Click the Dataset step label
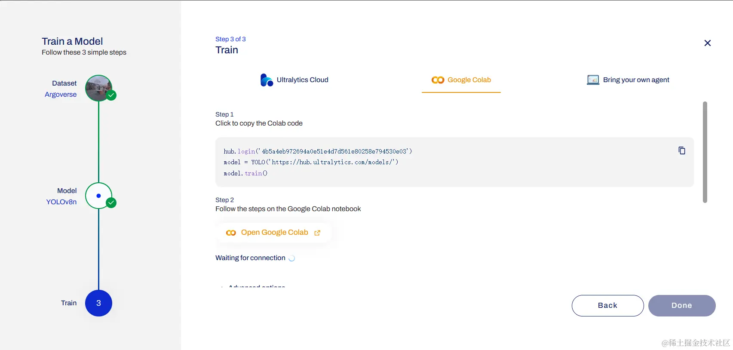 pos(64,83)
